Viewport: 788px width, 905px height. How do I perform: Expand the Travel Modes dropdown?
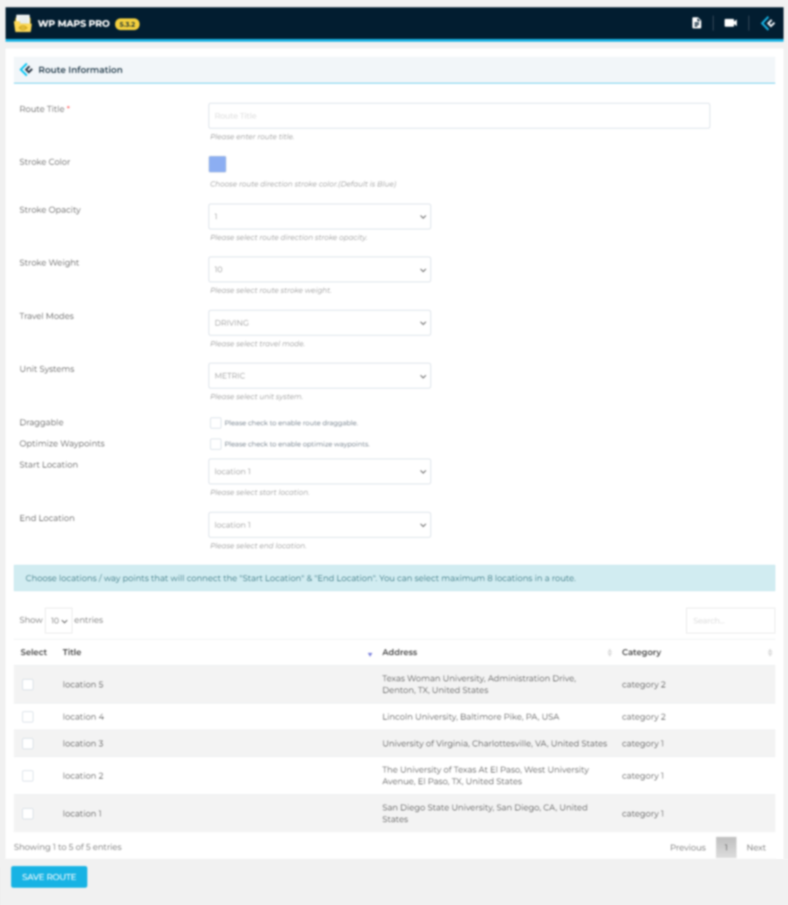319,323
